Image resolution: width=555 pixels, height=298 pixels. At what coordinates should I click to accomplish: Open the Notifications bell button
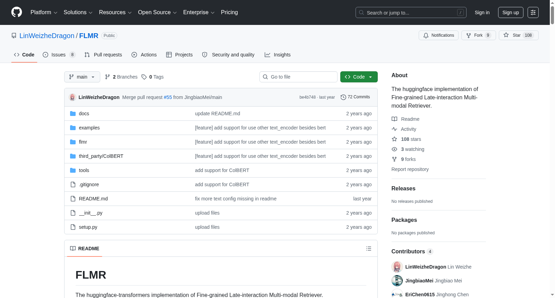coord(439,35)
